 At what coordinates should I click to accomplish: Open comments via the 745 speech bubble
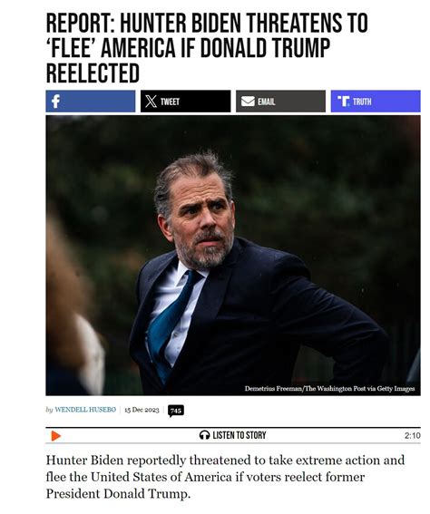click(x=176, y=411)
